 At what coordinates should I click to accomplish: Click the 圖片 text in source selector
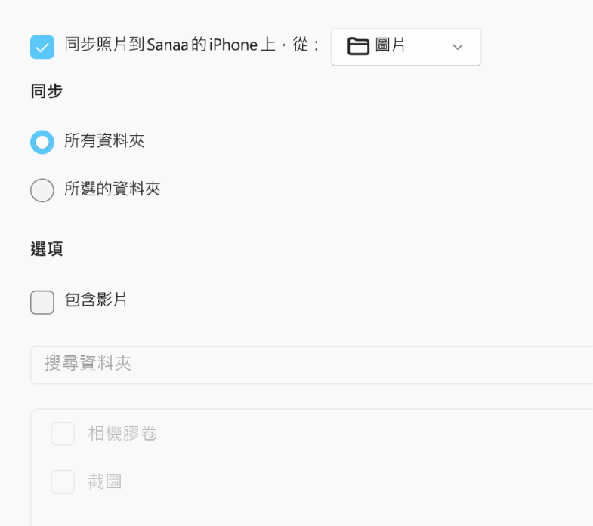pos(391,45)
